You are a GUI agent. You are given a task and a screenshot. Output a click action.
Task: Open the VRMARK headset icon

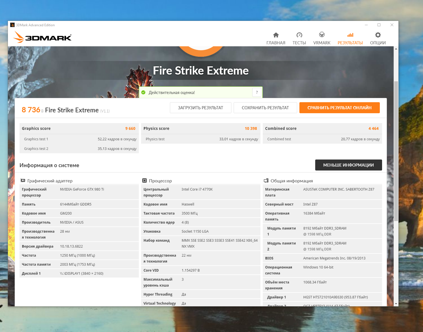point(322,35)
